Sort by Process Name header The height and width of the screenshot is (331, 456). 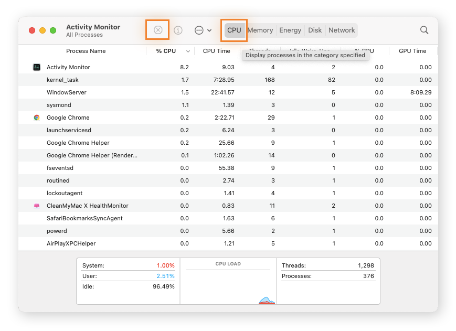[x=86, y=51]
